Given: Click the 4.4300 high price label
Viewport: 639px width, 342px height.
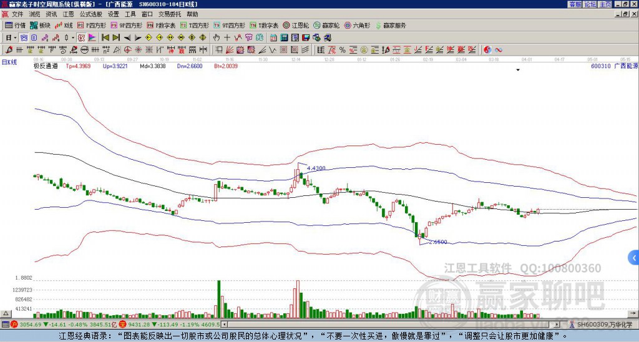Looking at the screenshot, I should point(316,168).
